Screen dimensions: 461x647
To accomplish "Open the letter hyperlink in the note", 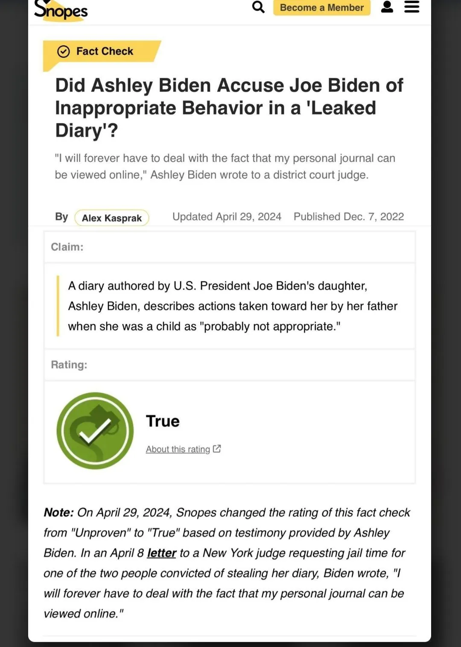I will 161,553.
